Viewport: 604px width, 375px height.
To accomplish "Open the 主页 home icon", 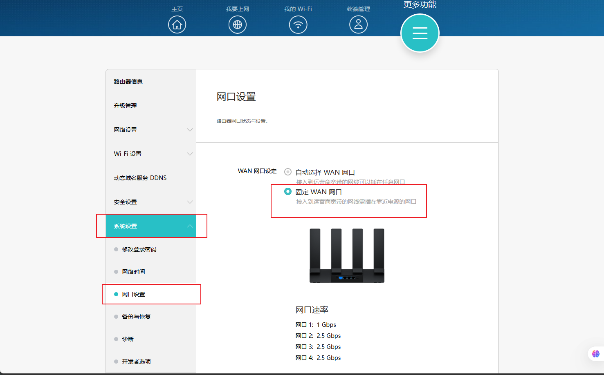I will [177, 24].
